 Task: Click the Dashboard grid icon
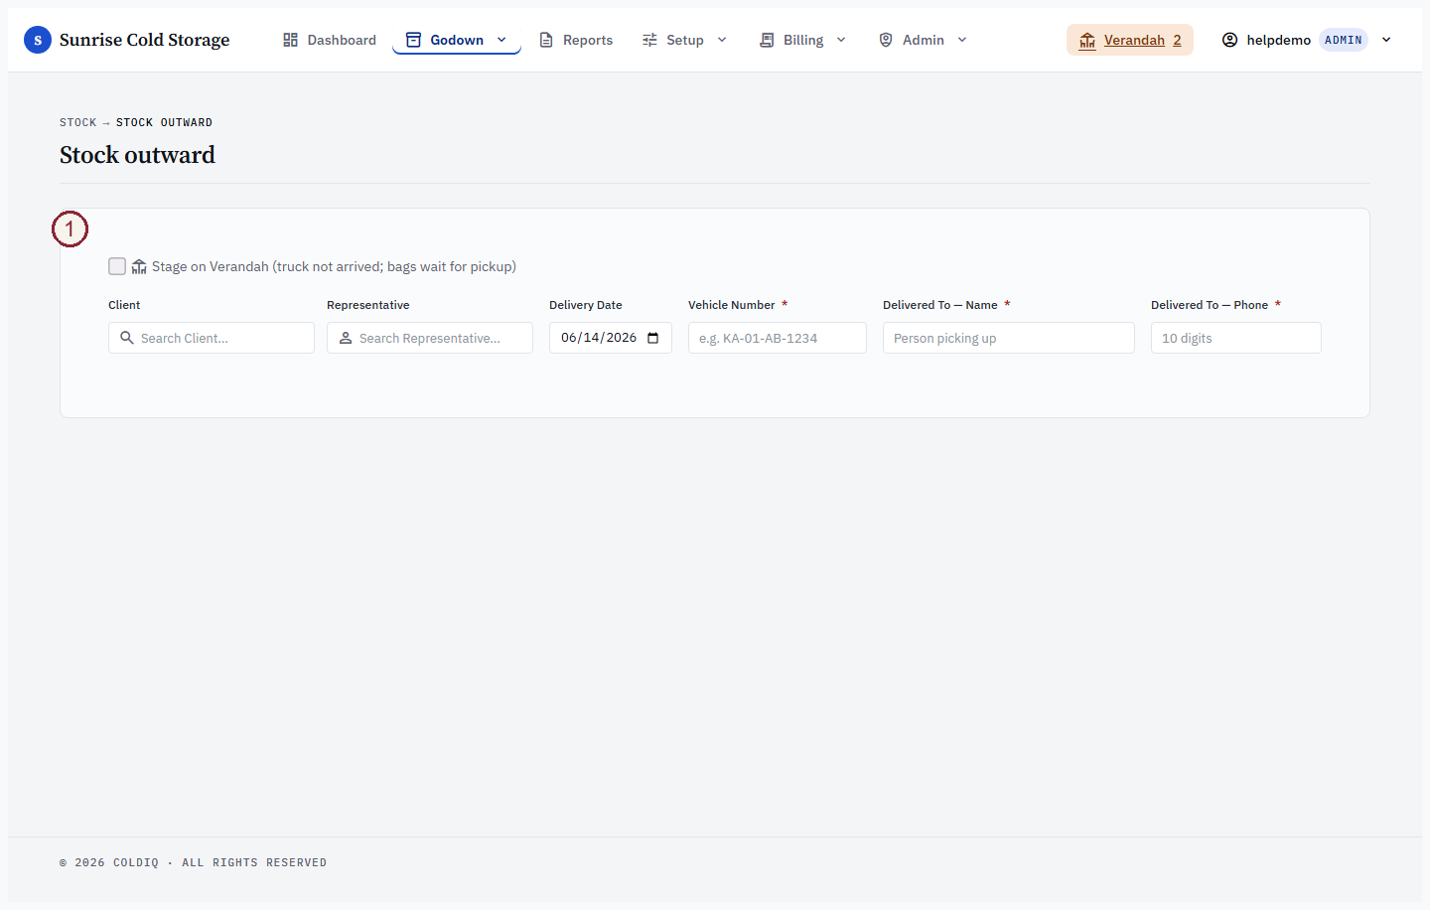click(290, 40)
